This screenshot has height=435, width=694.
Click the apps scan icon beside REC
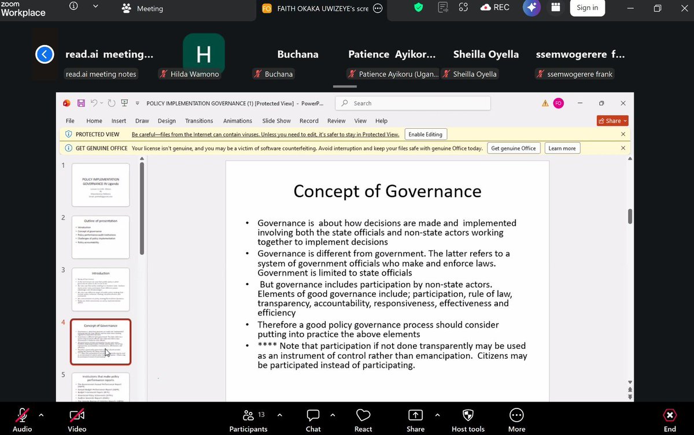[463, 8]
